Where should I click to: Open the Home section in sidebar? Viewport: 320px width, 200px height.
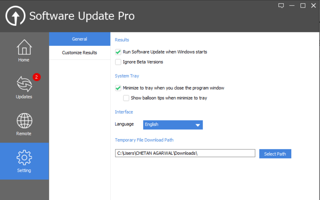pos(24,51)
